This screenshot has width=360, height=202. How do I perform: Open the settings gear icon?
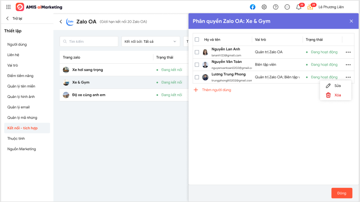[x=264, y=7]
